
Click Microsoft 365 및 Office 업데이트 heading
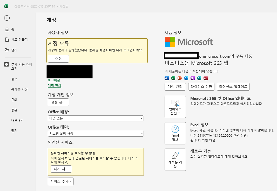tap(220, 98)
